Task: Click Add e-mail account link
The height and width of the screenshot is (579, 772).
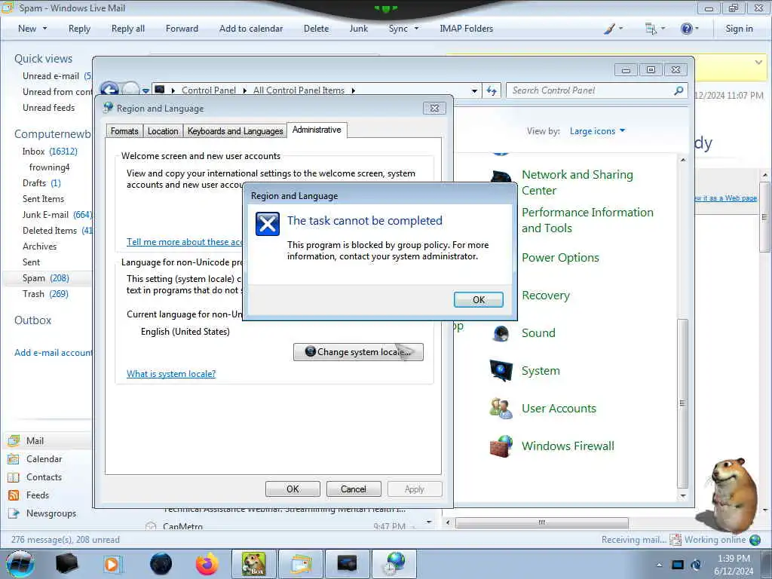Action: (53, 353)
